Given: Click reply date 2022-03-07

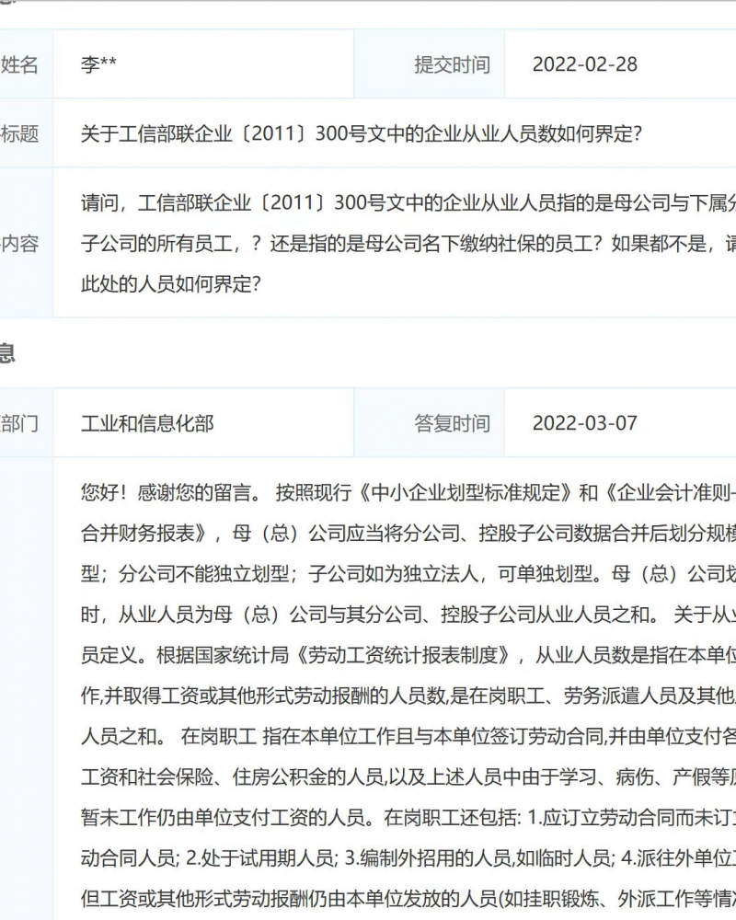Looking at the screenshot, I should pos(584,423).
